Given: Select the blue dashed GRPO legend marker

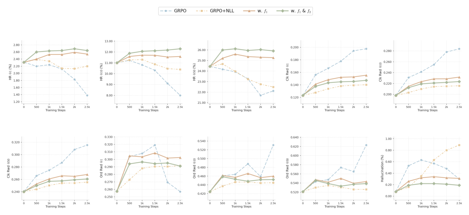Looking at the screenshot, I should (166, 11).
